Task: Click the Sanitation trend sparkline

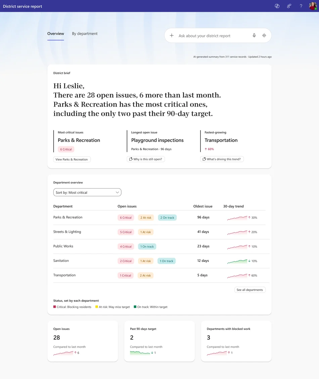Action: point(237,261)
